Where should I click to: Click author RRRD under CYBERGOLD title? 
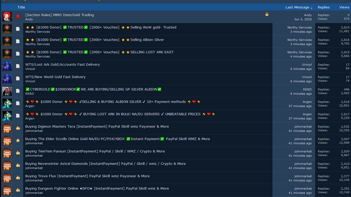tap(30, 94)
